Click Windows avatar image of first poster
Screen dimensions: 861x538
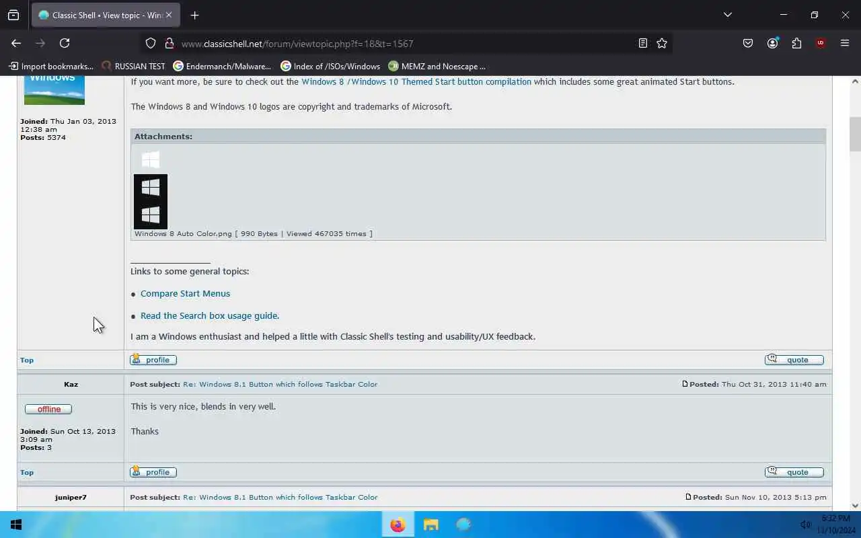coord(54,90)
